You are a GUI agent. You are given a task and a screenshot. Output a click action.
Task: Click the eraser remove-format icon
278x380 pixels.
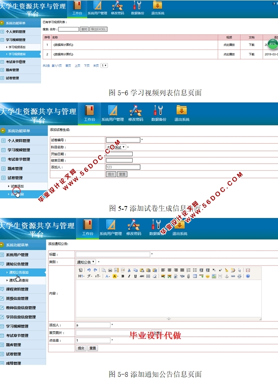[x=154, y=276]
